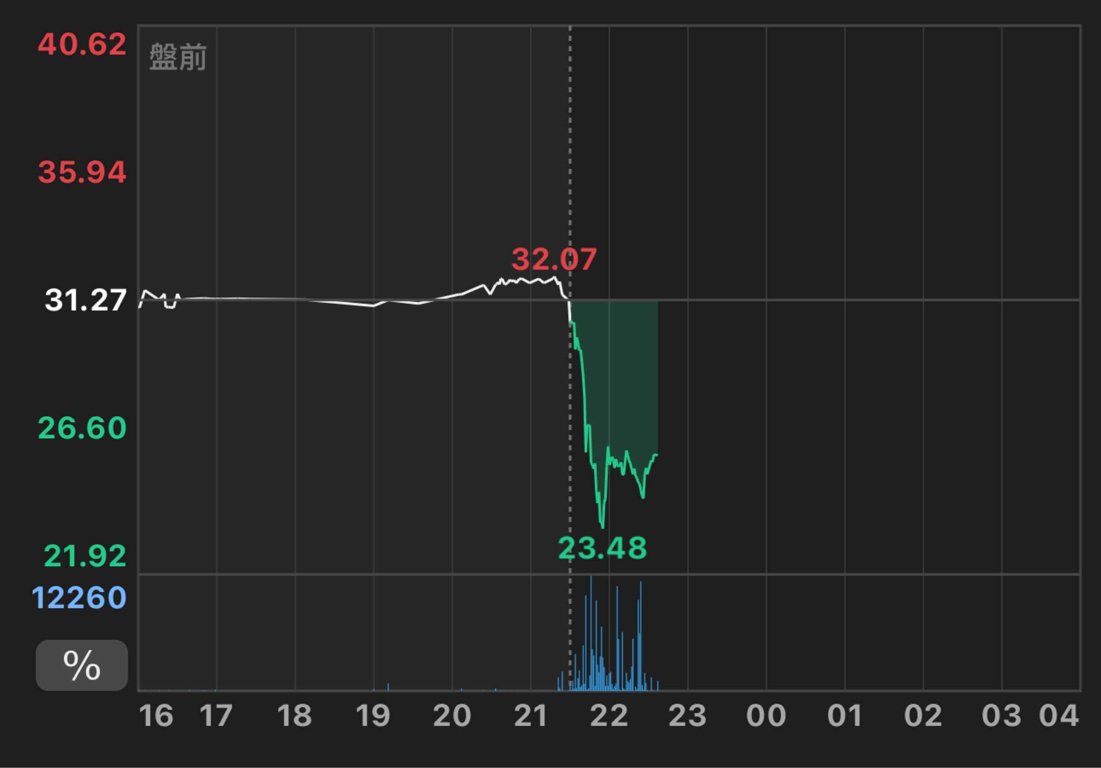Click the 40.62 top price label
Screen dimensions: 1101x768
click(x=82, y=44)
